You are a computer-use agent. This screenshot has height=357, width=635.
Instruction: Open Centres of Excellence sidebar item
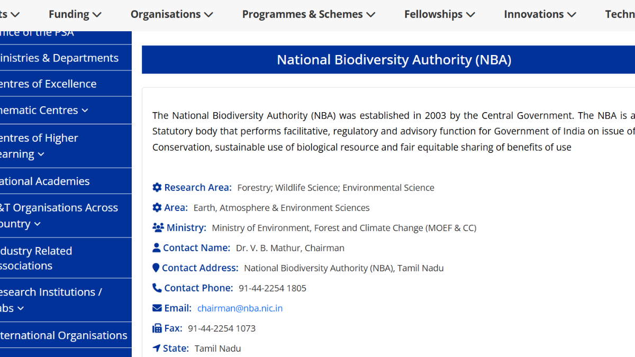click(x=48, y=84)
